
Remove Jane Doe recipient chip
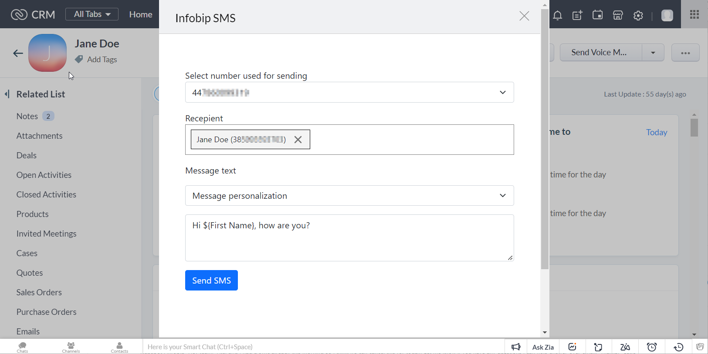click(298, 140)
